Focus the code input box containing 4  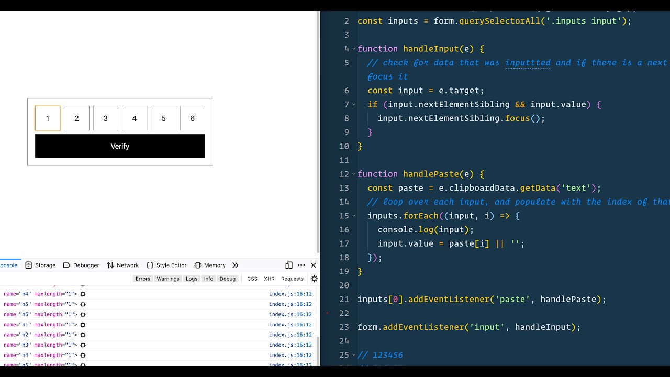[x=135, y=118]
